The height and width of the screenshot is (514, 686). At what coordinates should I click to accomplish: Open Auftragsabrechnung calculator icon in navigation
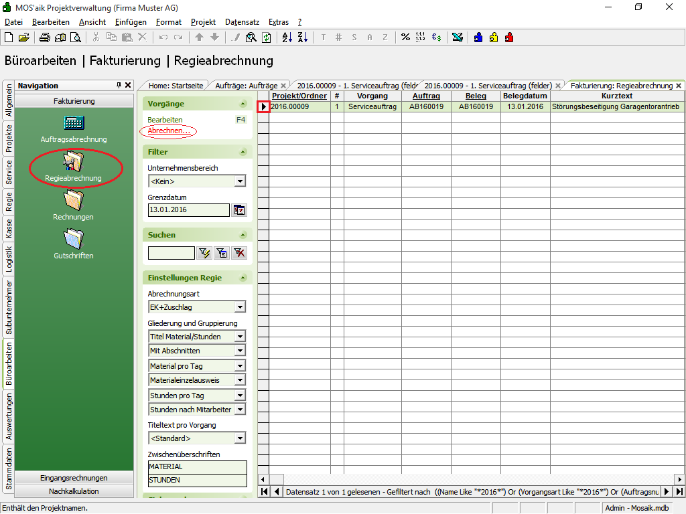pyautogui.click(x=74, y=123)
